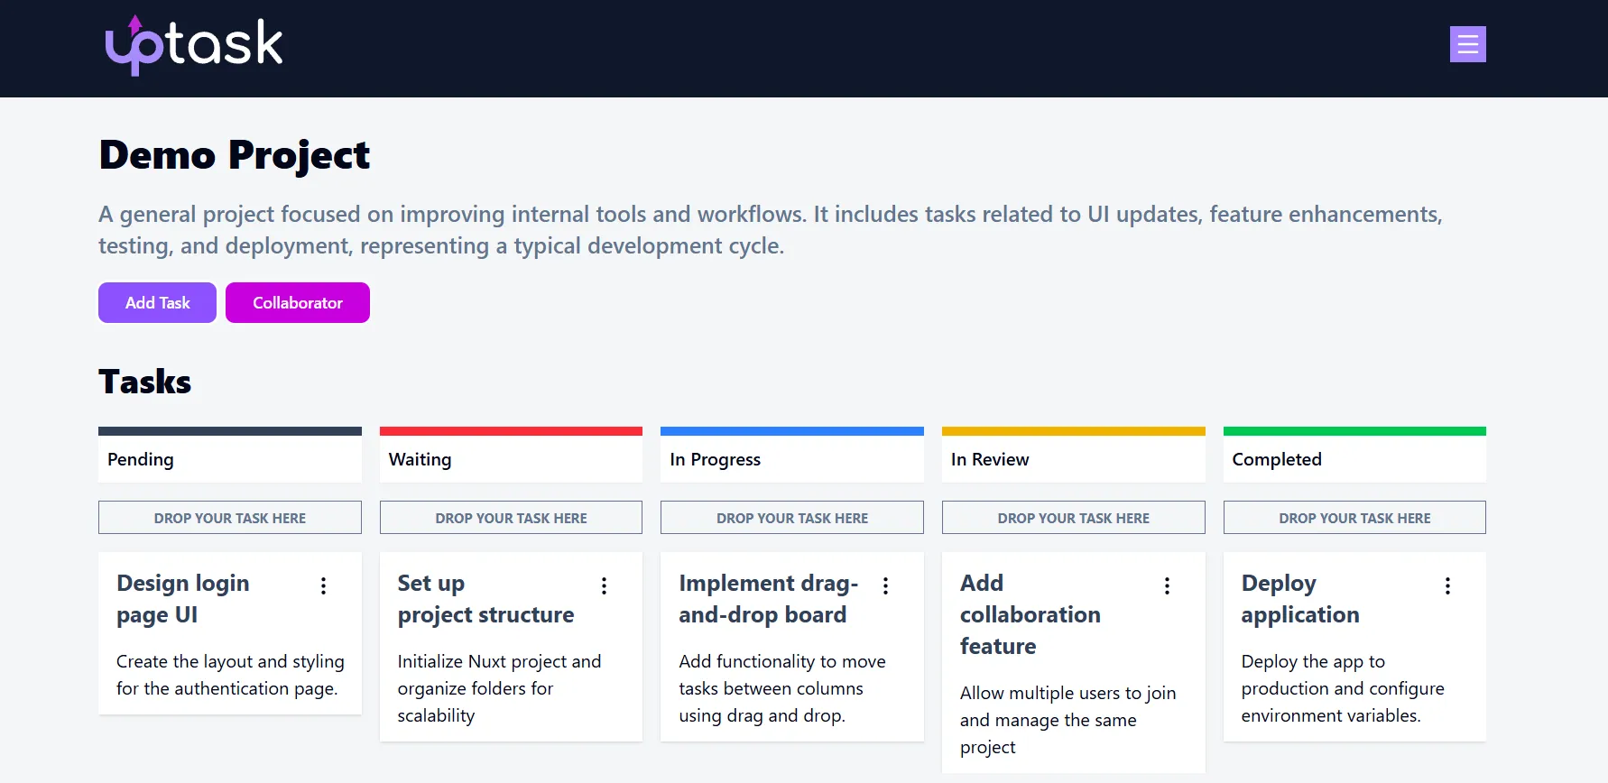Open the Set up project structure task title
This screenshot has height=783, width=1608.
pos(485,599)
